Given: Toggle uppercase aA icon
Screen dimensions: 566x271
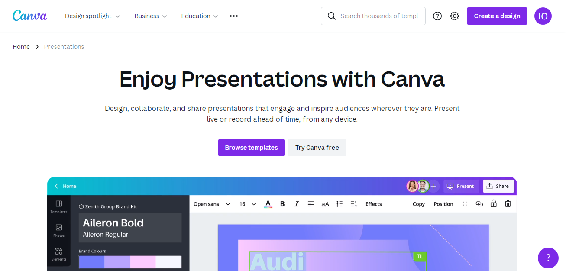Looking at the screenshot, I should tap(325, 204).
